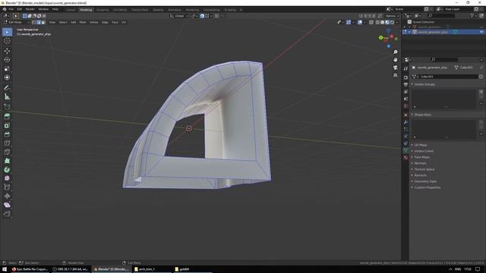Select the Loop Cut tool
Viewport: 486px width, 273px height.
7,143
